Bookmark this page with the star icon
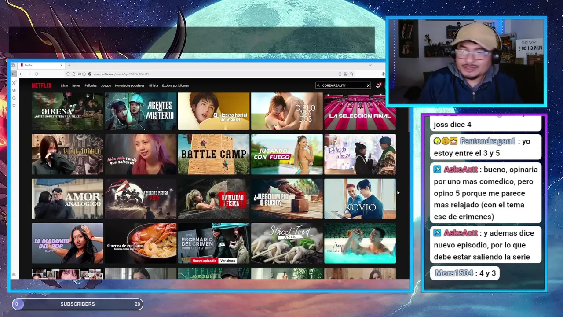This screenshot has width=563, height=317. 351,74
